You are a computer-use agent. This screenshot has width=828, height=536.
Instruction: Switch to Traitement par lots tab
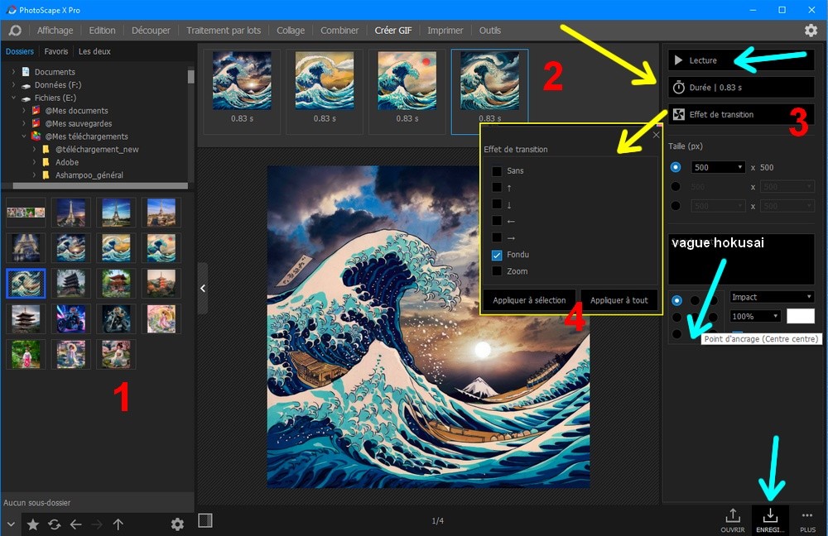(224, 30)
